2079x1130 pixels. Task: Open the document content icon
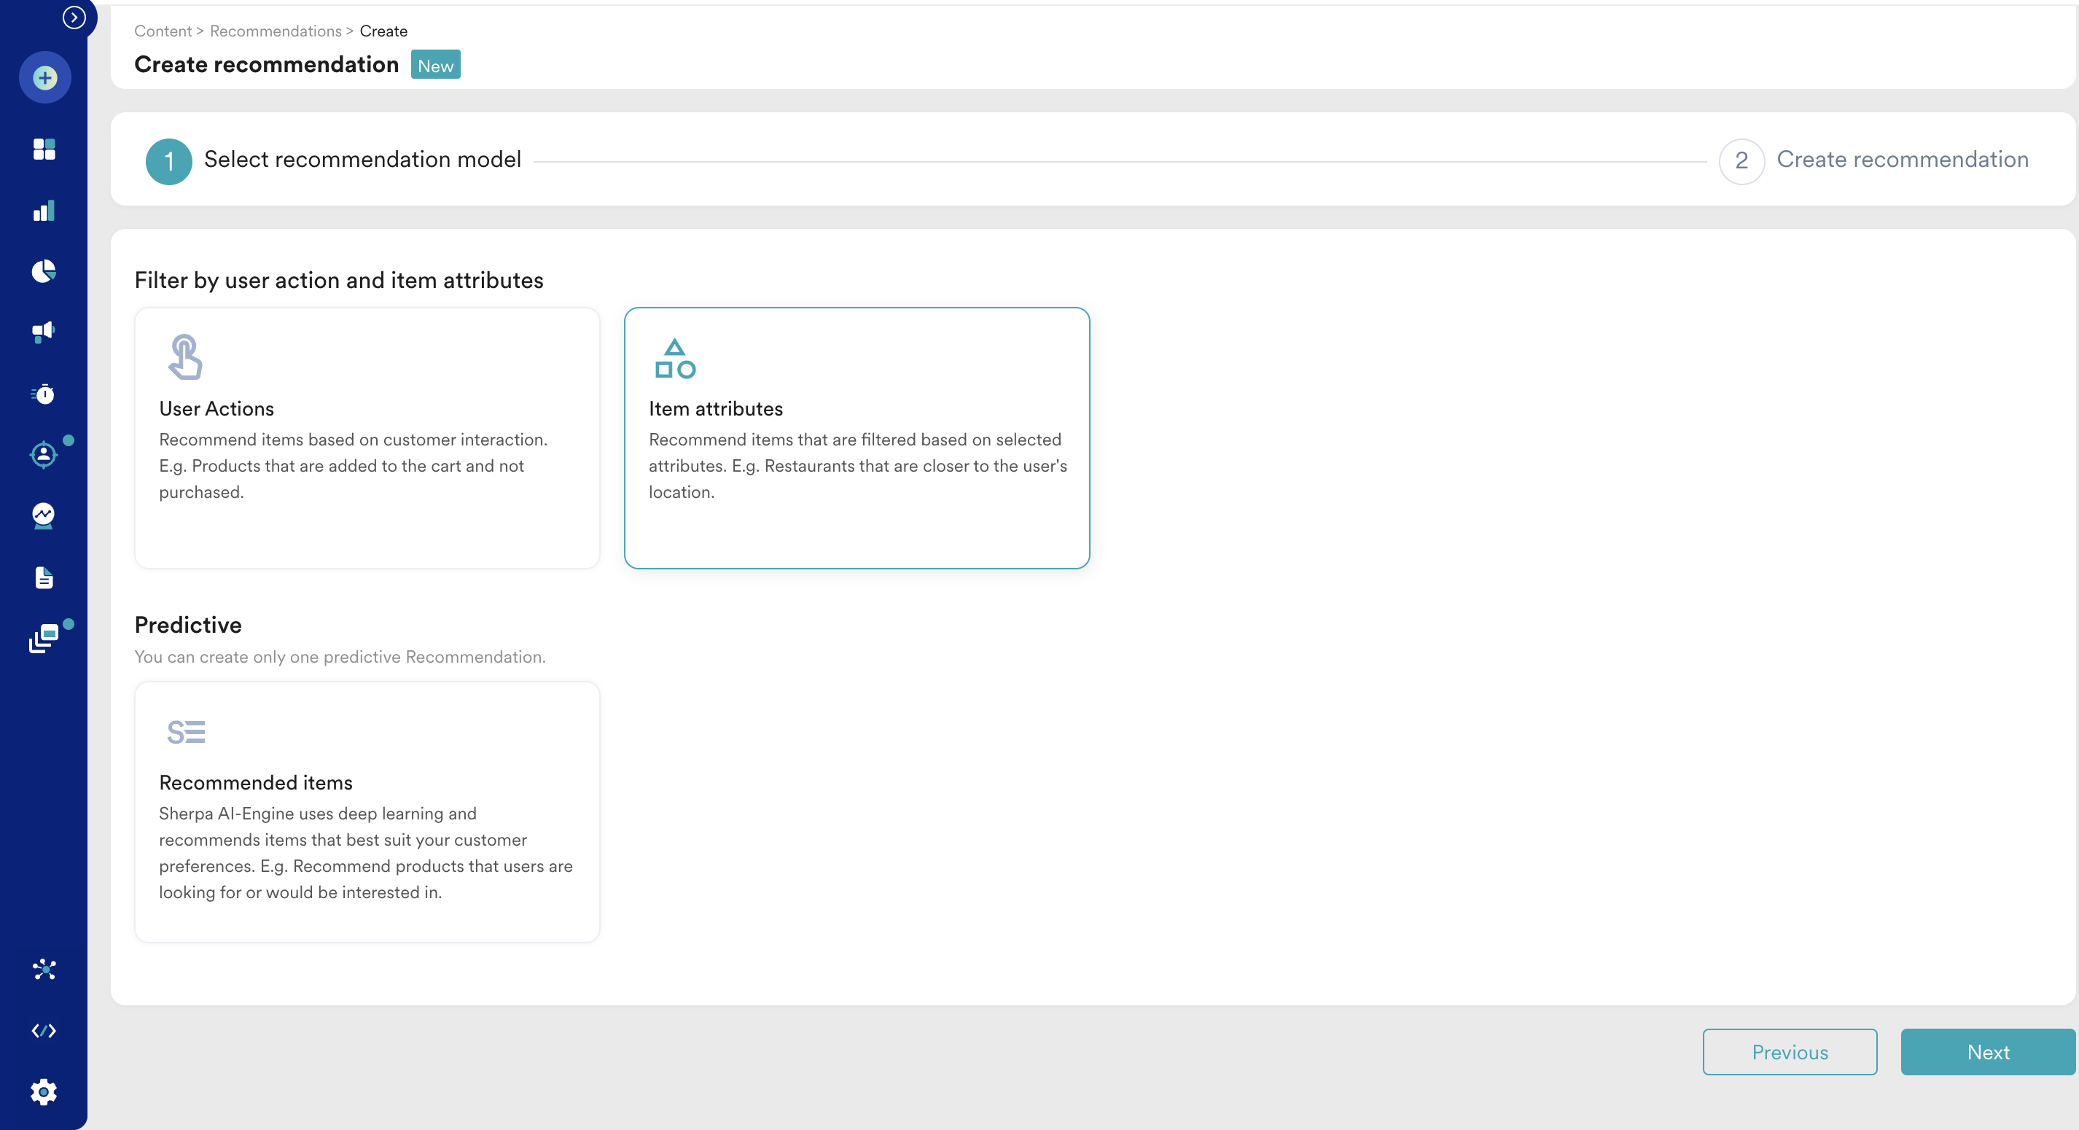(44, 577)
